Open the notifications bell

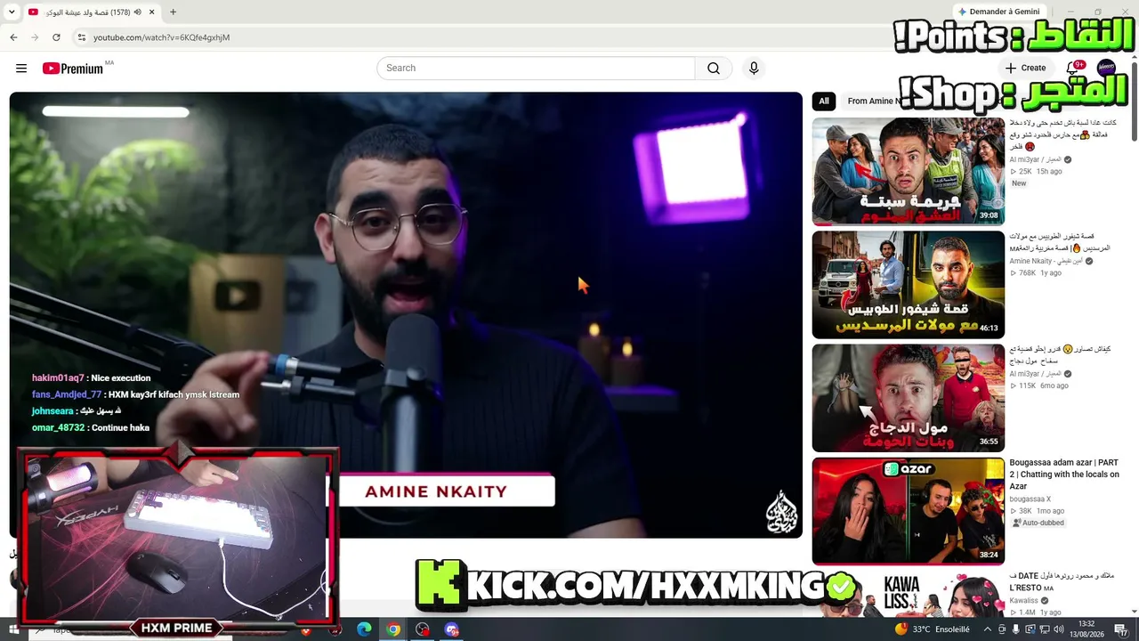point(1073,68)
